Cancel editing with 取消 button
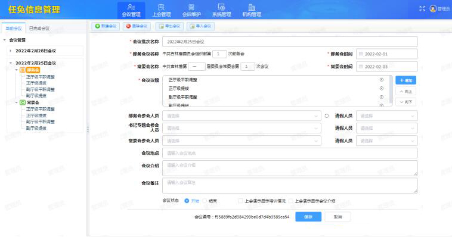This screenshot has height=237, width=452. (338, 217)
